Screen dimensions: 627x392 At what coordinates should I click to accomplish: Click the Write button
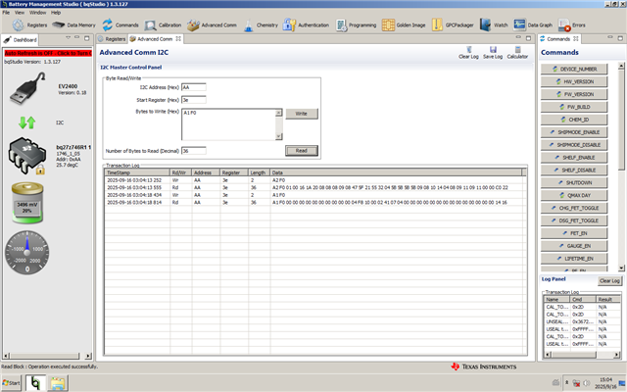(302, 114)
